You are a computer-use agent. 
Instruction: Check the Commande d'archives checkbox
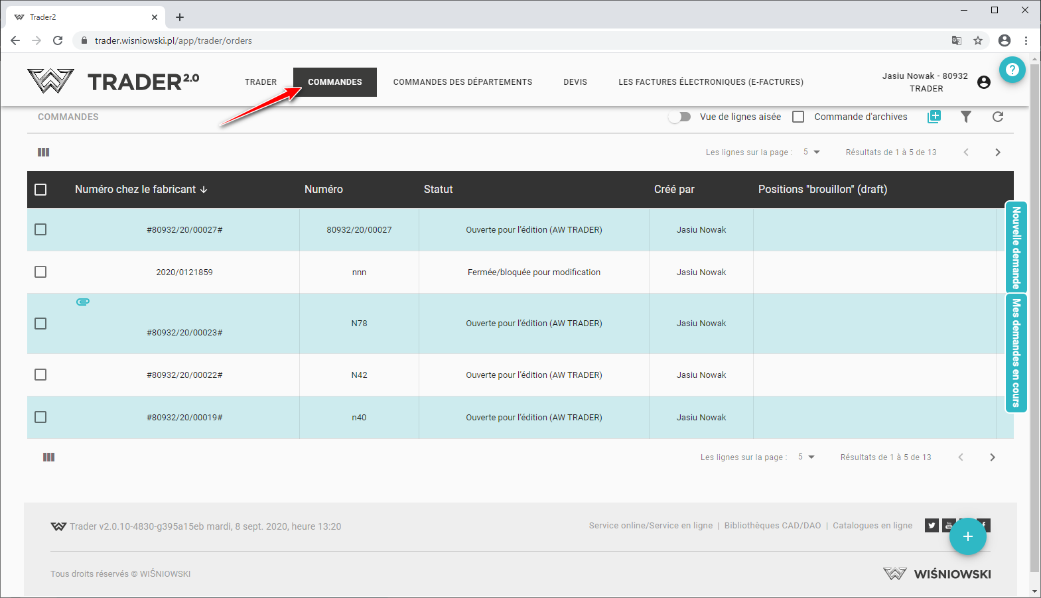tap(798, 117)
